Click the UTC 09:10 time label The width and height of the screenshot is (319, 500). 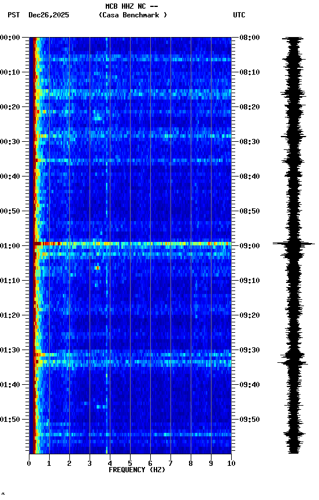(x=250, y=281)
